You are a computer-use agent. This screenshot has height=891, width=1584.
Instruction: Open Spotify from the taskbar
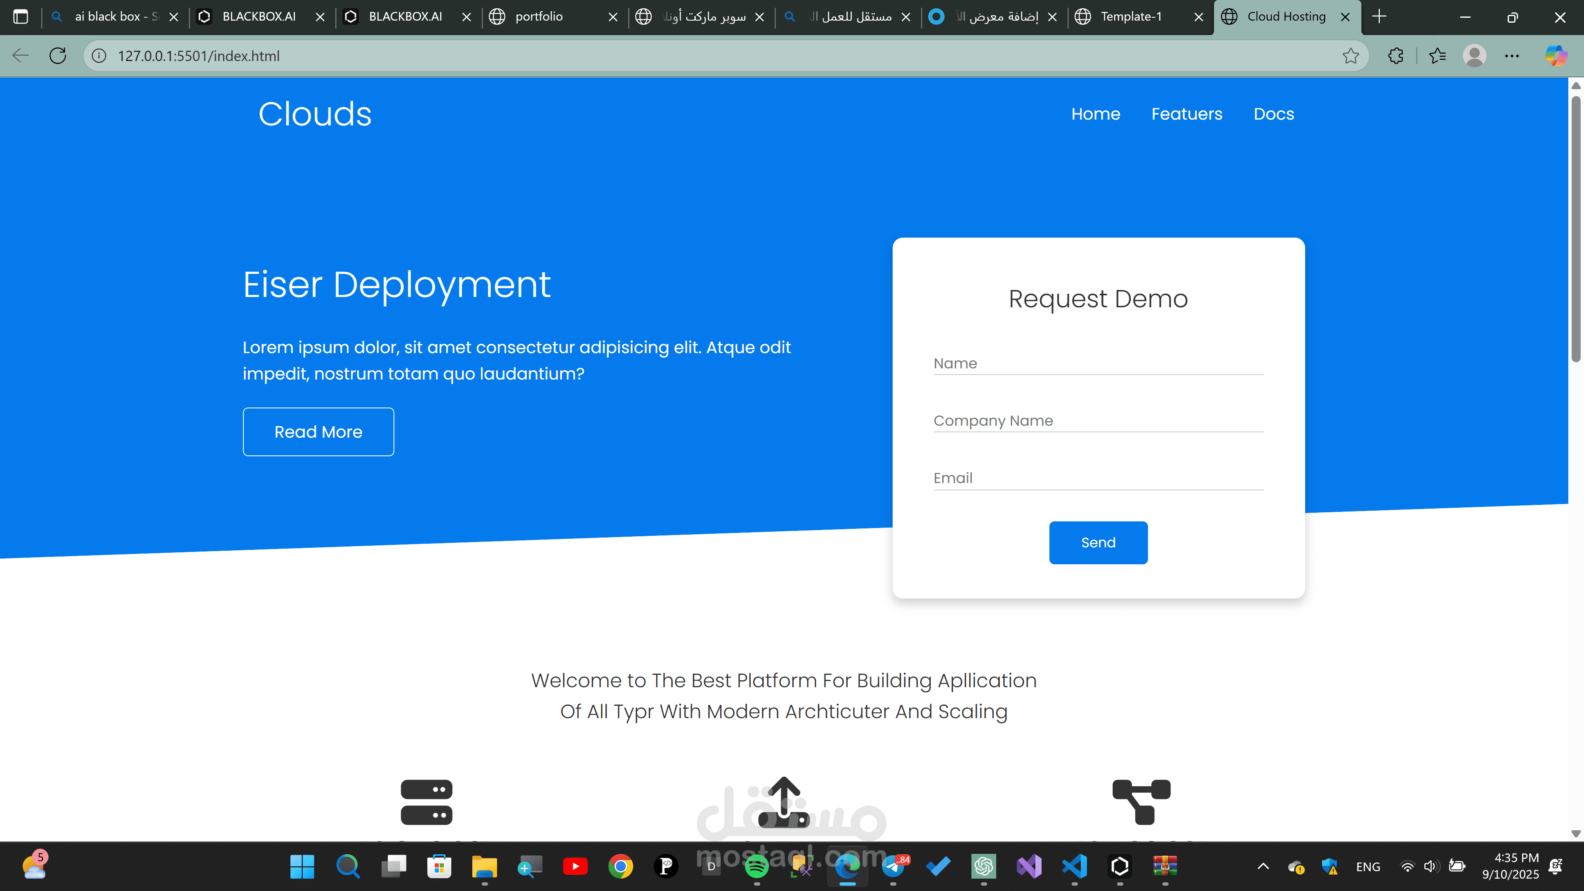757,866
